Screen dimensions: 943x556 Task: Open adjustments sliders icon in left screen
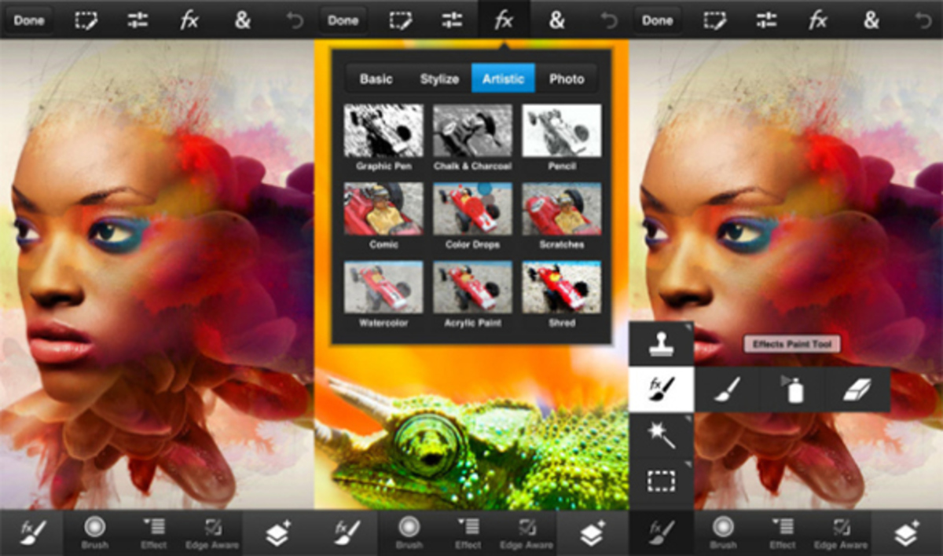[x=138, y=20]
